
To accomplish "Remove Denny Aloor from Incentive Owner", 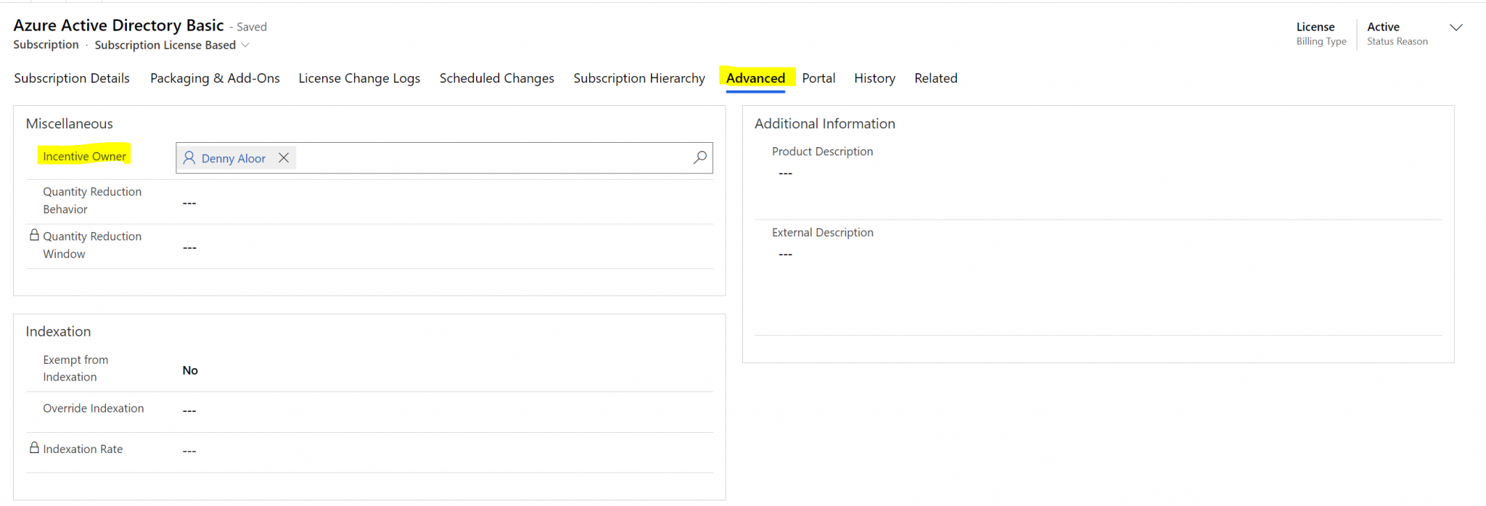I will tap(284, 158).
